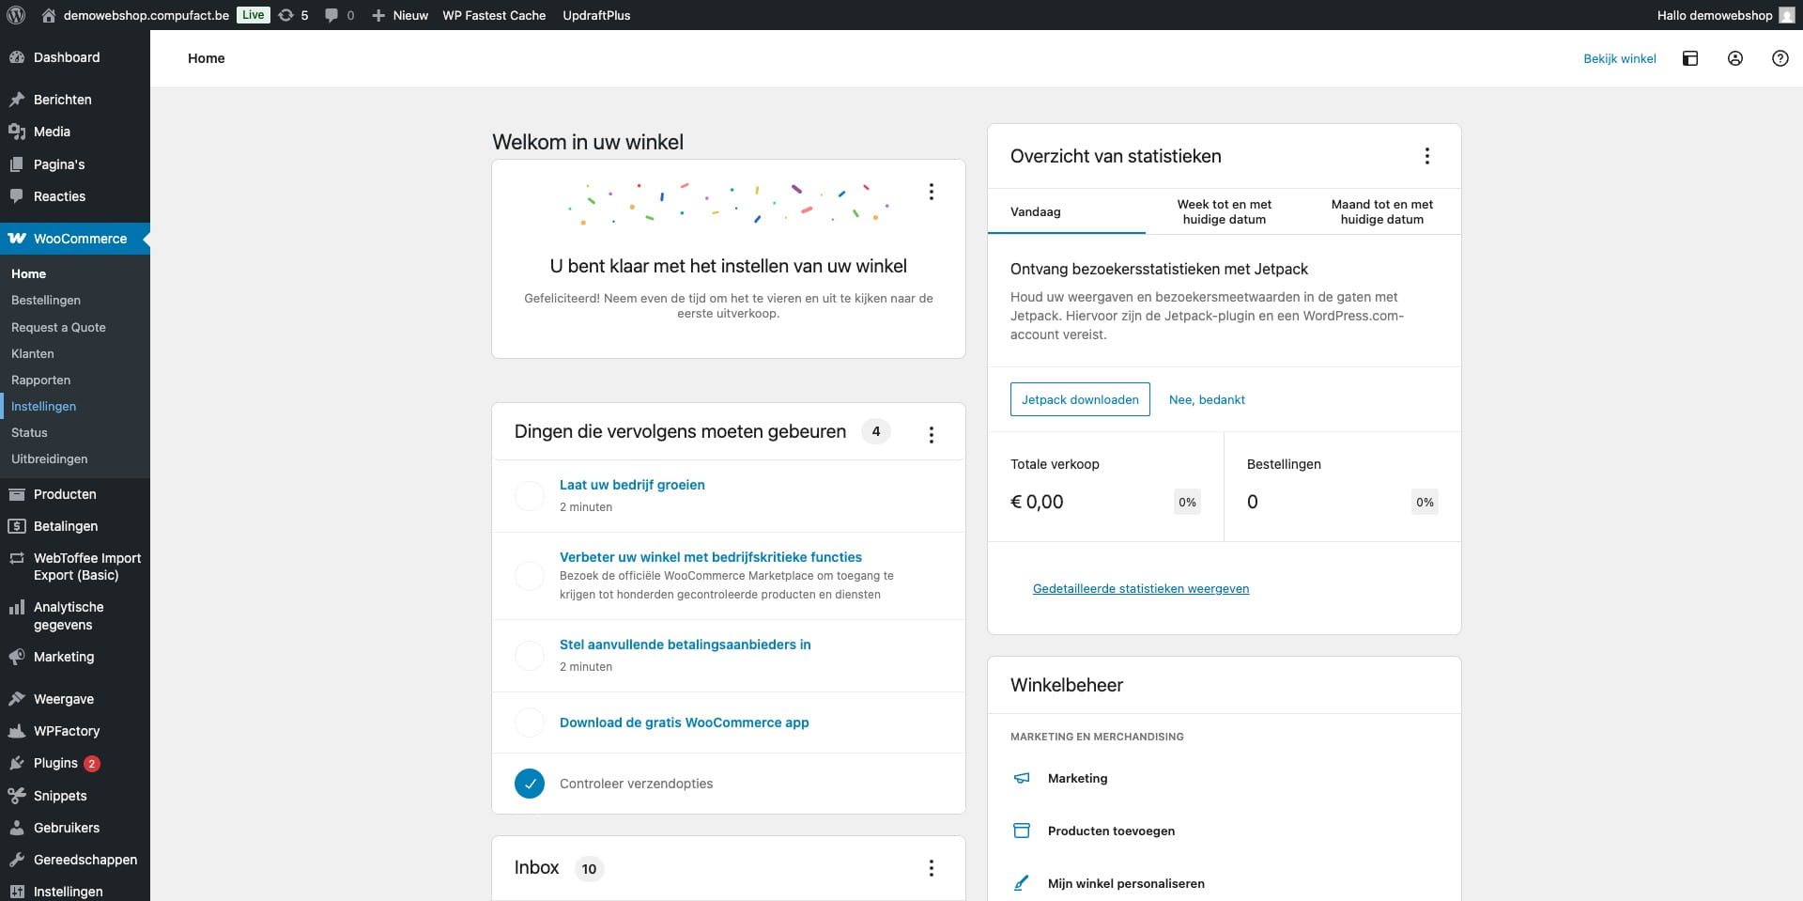Open Uitbreidingen submenu item

coord(50,458)
